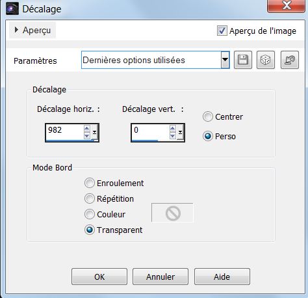
Task: Expand the Aperçu preview section
Action: (x=32, y=30)
